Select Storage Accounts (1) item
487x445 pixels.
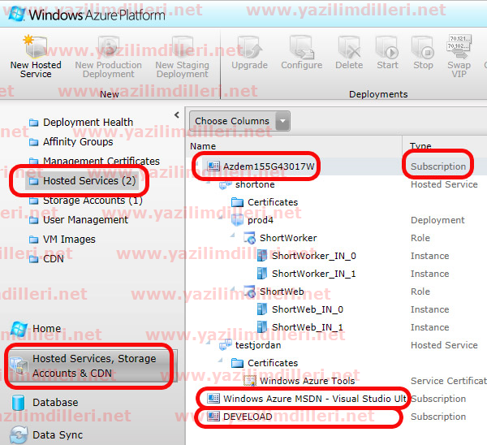(92, 200)
